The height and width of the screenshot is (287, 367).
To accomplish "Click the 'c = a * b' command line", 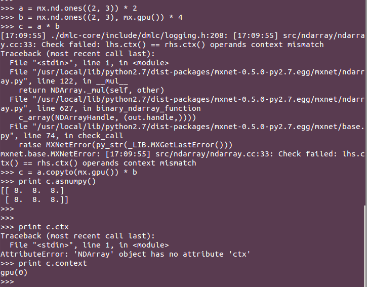I will click(x=30, y=26).
